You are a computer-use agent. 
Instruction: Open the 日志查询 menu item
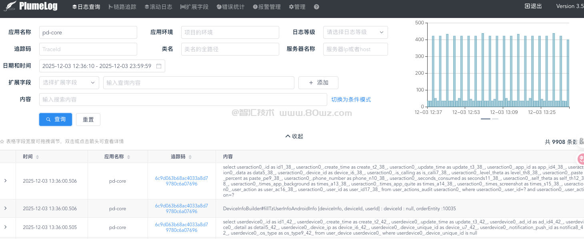pyautogui.click(x=86, y=6)
